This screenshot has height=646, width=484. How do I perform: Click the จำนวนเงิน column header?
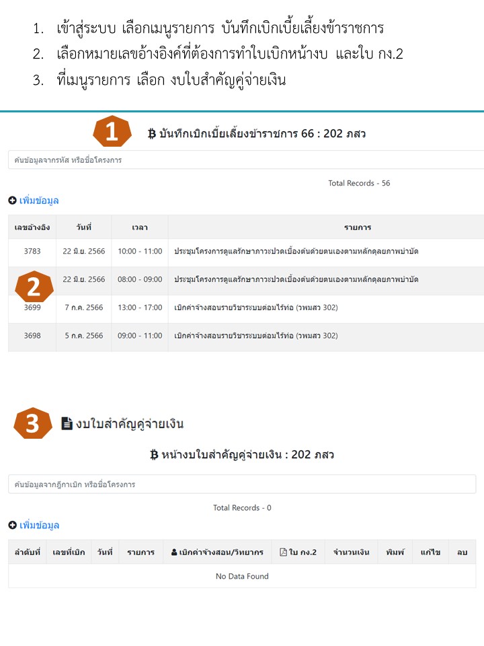351,552
